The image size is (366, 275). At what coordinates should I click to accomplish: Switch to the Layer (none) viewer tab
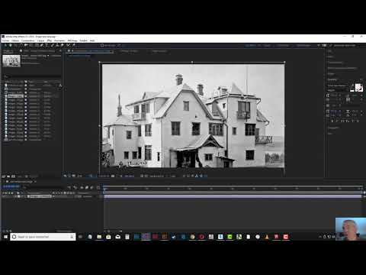click(x=129, y=51)
